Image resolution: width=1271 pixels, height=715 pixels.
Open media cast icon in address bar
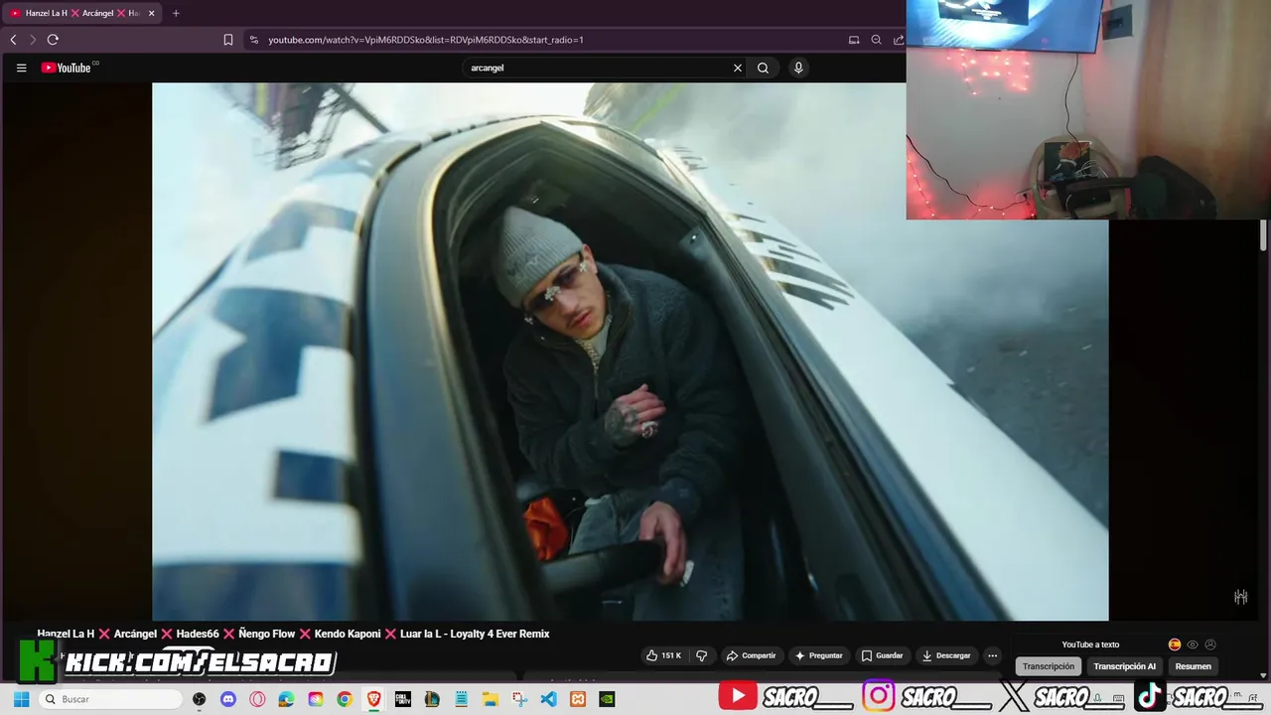854,40
